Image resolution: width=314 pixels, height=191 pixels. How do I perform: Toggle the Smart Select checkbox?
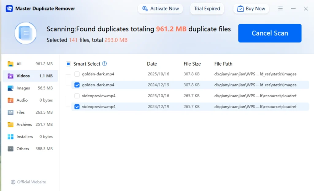point(68,64)
